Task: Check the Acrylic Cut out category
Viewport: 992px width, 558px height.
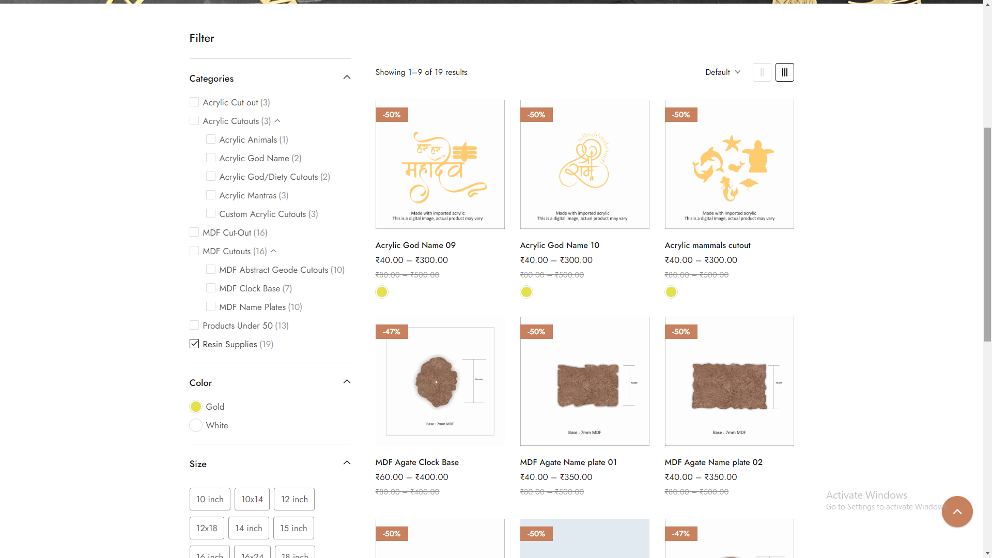Action: [194, 102]
